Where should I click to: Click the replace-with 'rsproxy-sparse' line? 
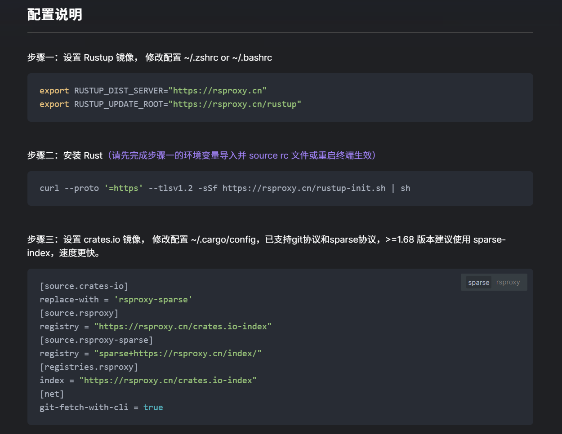point(116,300)
